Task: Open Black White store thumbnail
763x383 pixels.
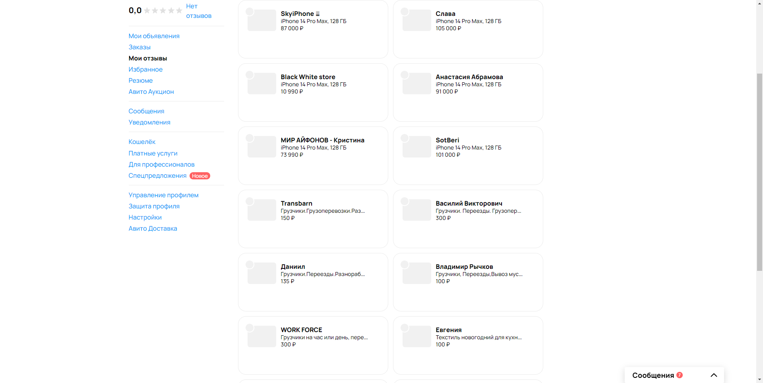Action: click(x=261, y=84)
